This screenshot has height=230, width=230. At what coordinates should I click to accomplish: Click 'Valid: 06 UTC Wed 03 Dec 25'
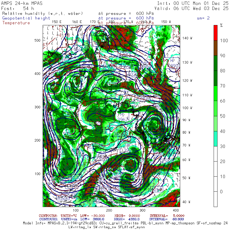point(192,8)
